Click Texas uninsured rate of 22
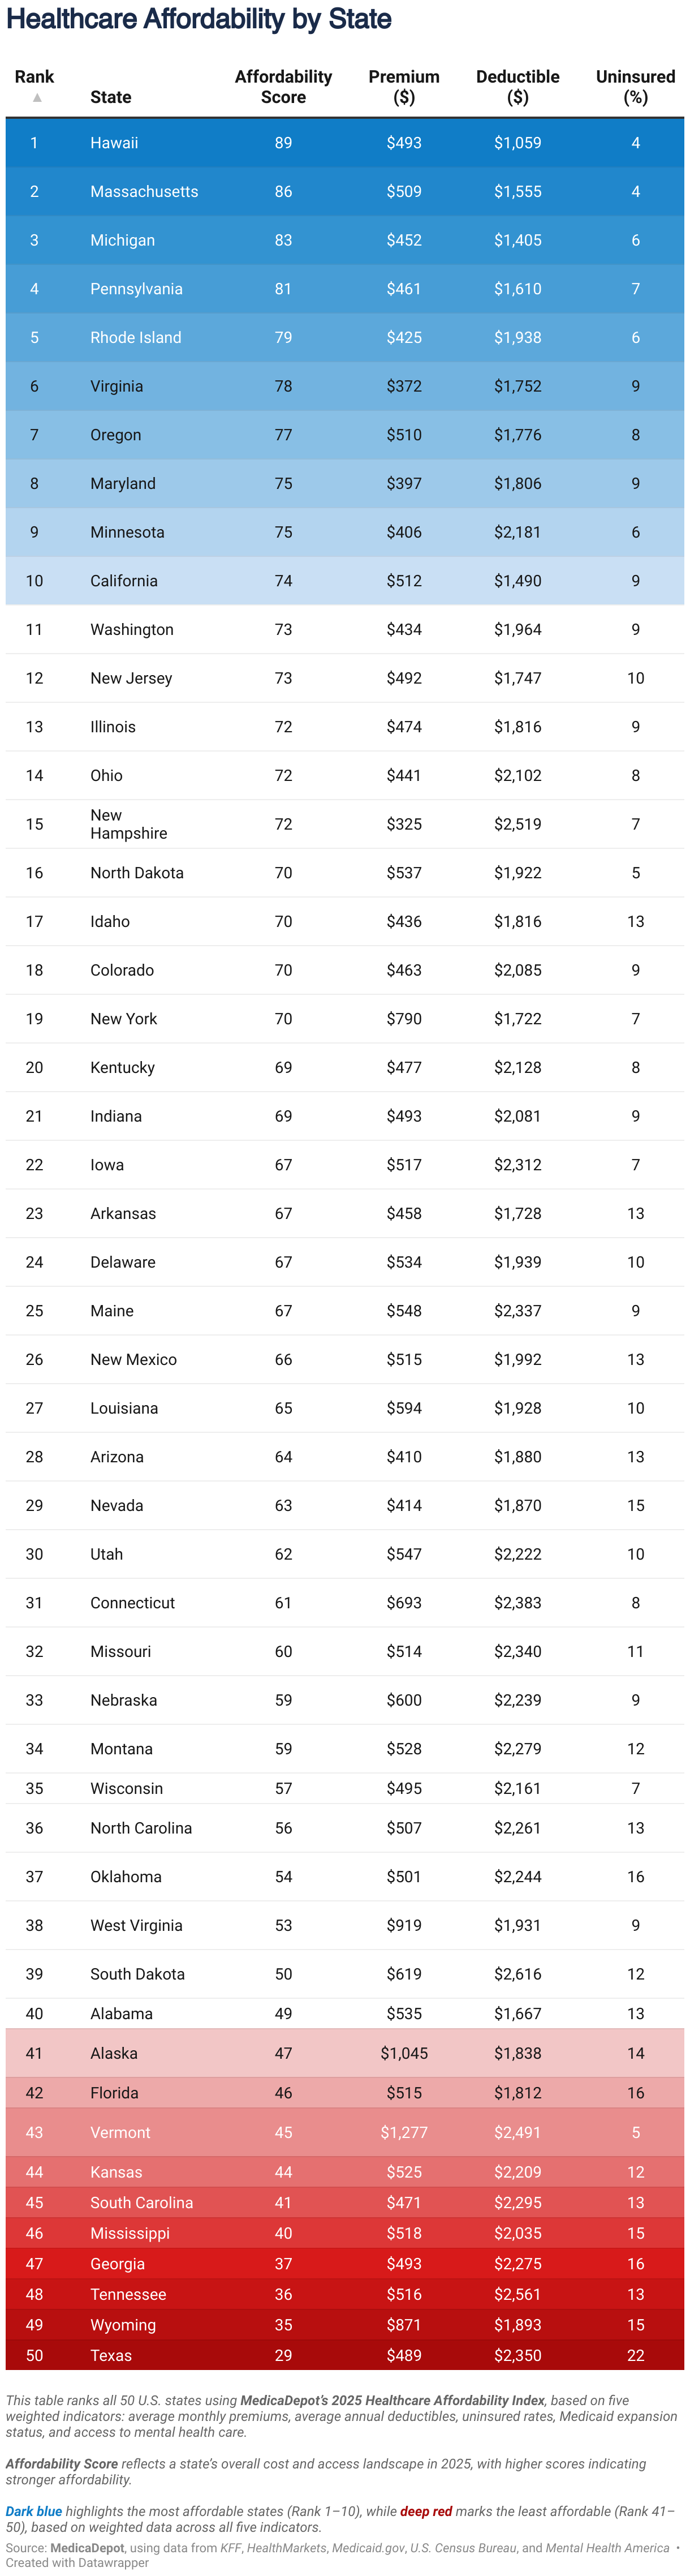Screen dimensions: 690x2576 [636, 2355]
